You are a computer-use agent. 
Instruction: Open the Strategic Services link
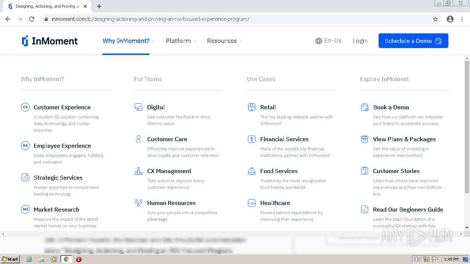click(x=58, y=177)
